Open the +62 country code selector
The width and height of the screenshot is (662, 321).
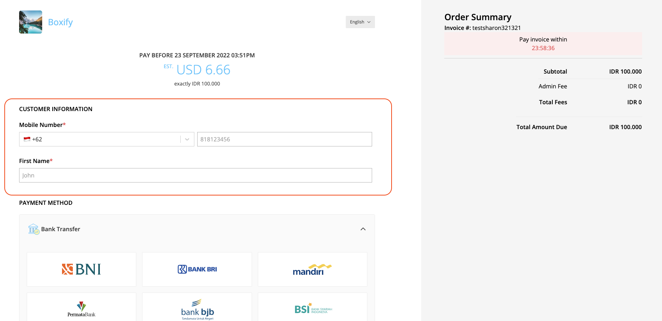(106, 139)
